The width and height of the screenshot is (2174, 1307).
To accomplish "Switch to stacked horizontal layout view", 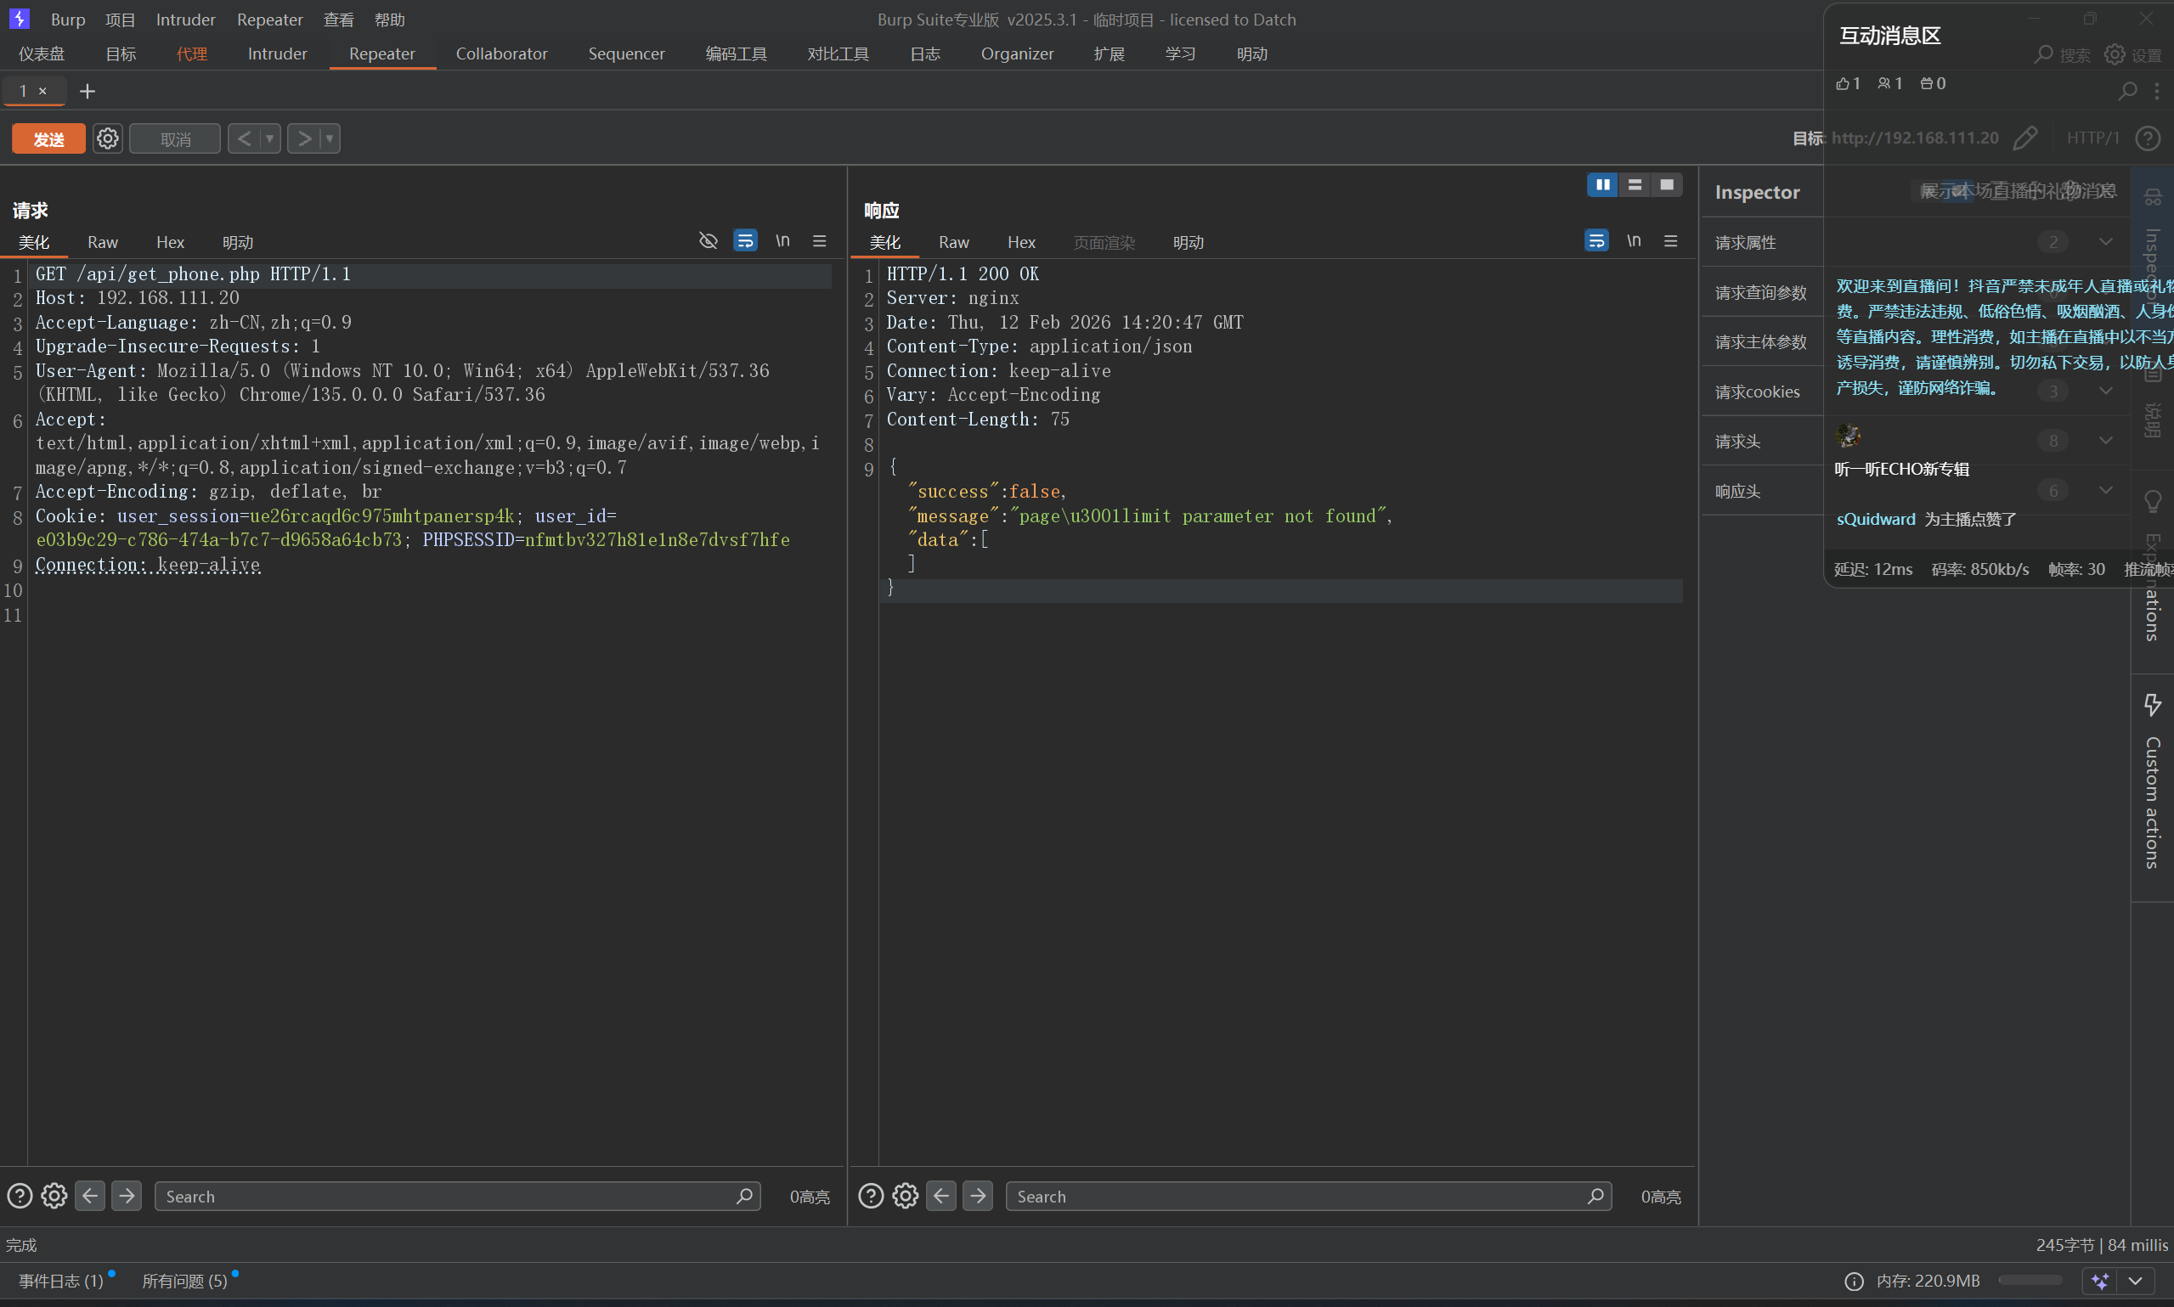I will [1635, 185].
